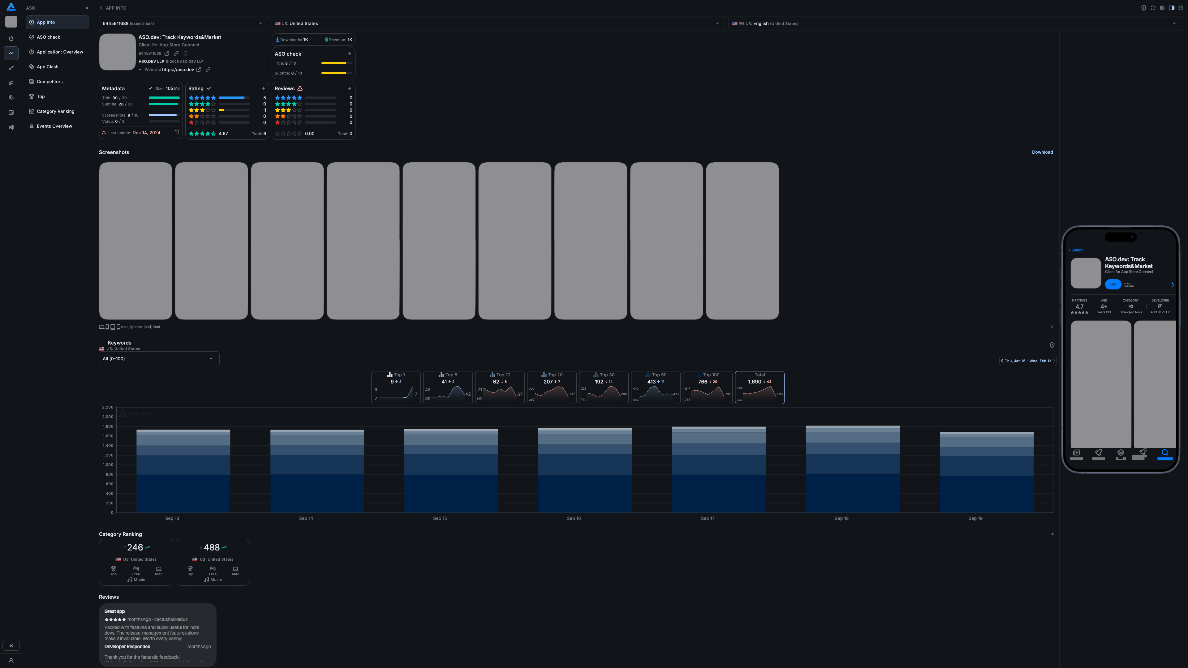Click the Apple logo icon in left rail
Viewport: 1188px width, 668px height.
tap(11, 38)
